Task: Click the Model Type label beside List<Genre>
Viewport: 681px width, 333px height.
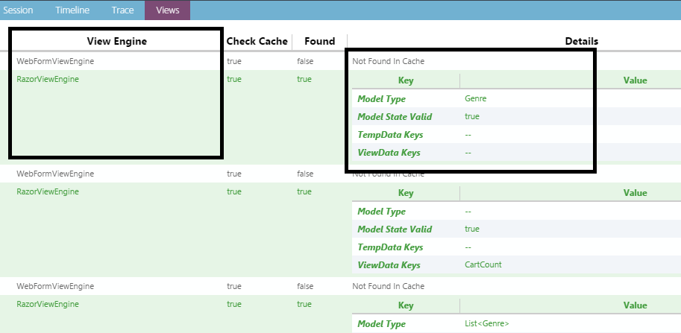Action: [381, 323]
